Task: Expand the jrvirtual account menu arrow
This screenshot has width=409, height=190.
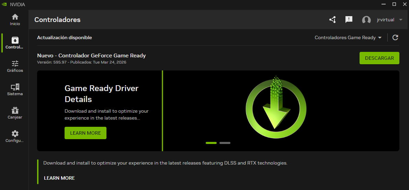Action: click(401, 20)
